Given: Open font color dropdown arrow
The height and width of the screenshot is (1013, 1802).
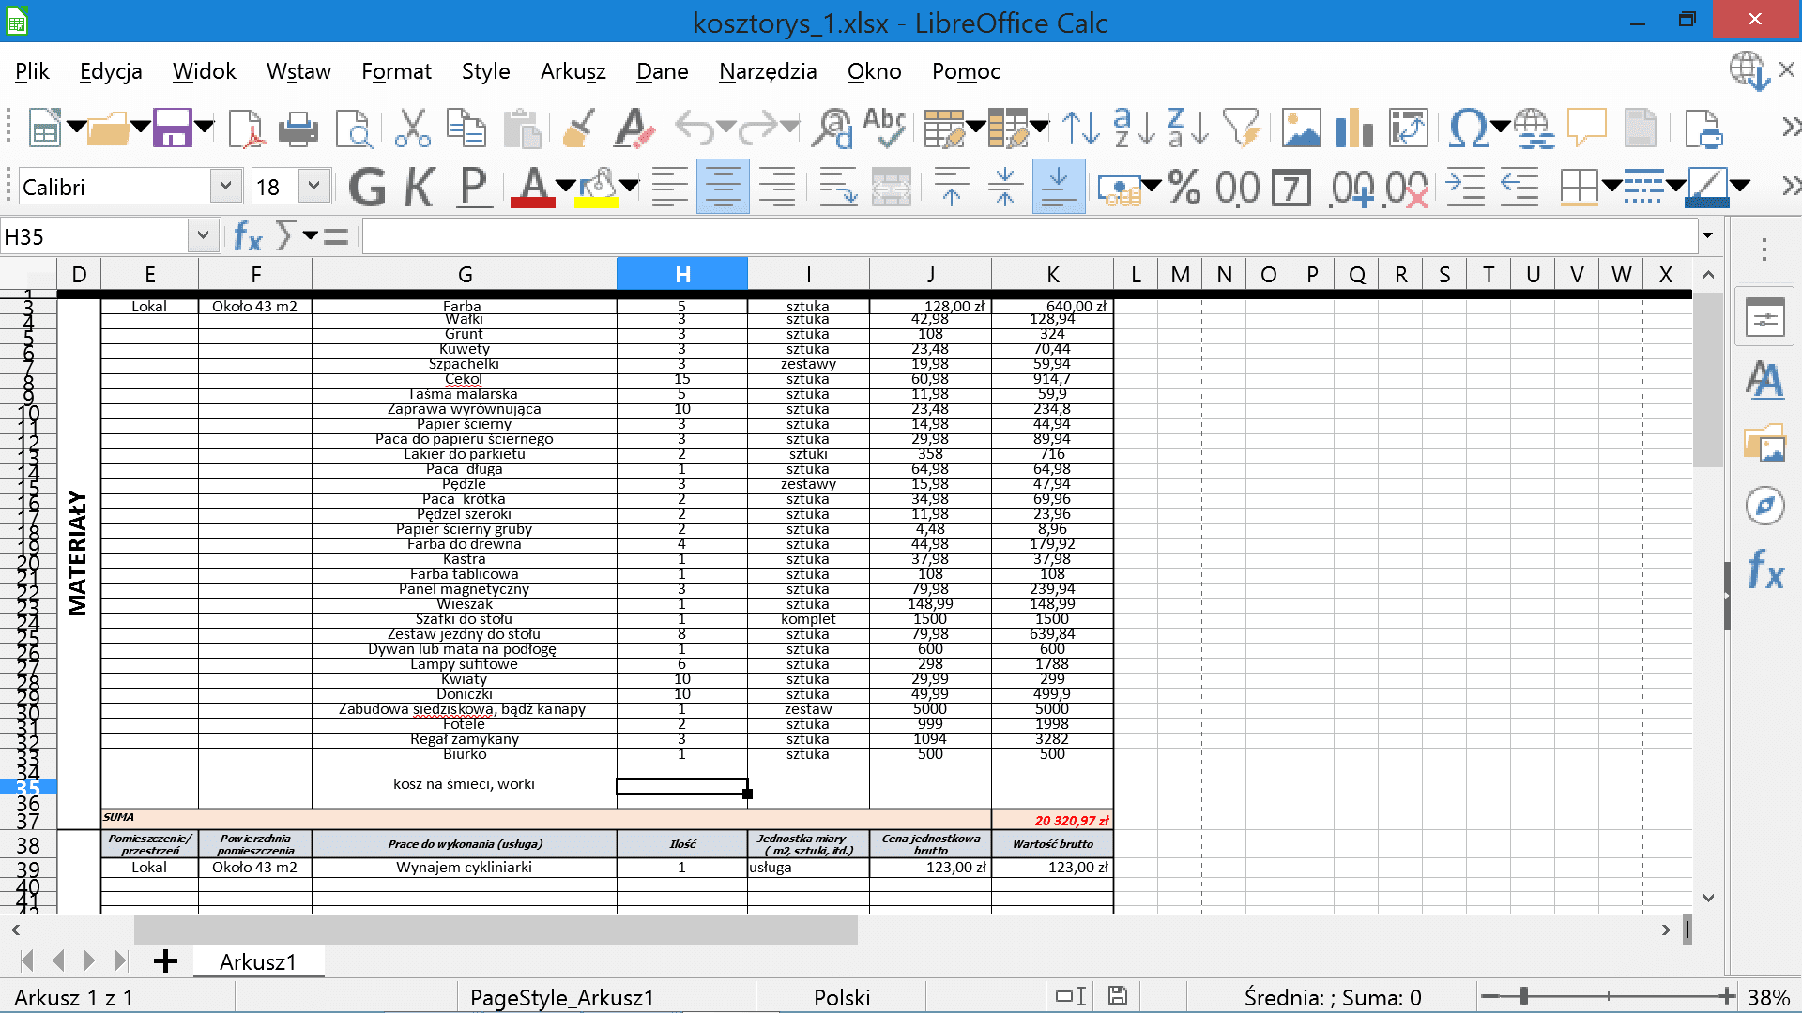Looking at the screenshot, I should pyautogui.click(x=565, y=186).
